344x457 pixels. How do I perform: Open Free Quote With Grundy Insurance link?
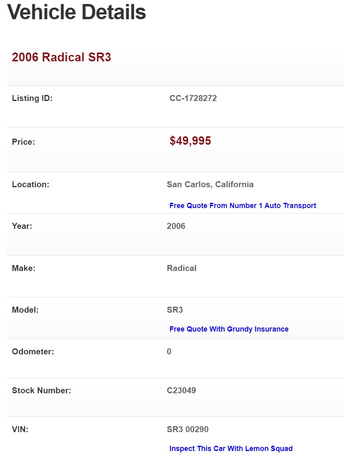pyautogui.click(x=229, y=329)
